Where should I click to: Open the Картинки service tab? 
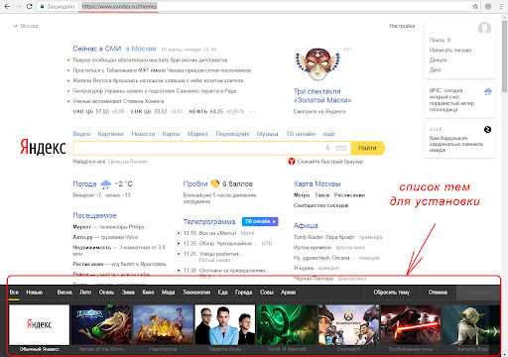(111, 134)
